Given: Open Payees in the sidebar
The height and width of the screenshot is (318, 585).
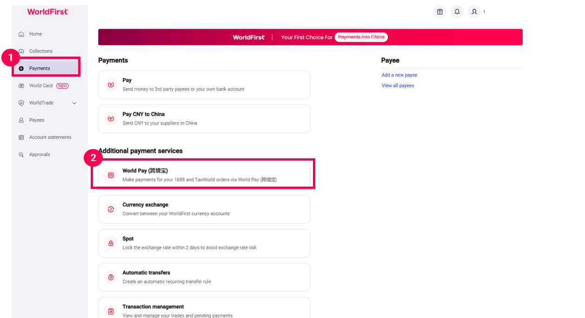Looking at the screenshot, I should click(x=37, y=120).
